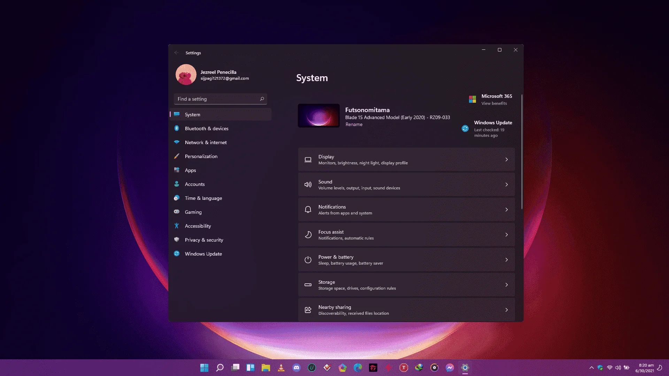Open Accessibility settings
This screenshot has height=376, width=669.
pyautogui.click(x=221, y=226)
